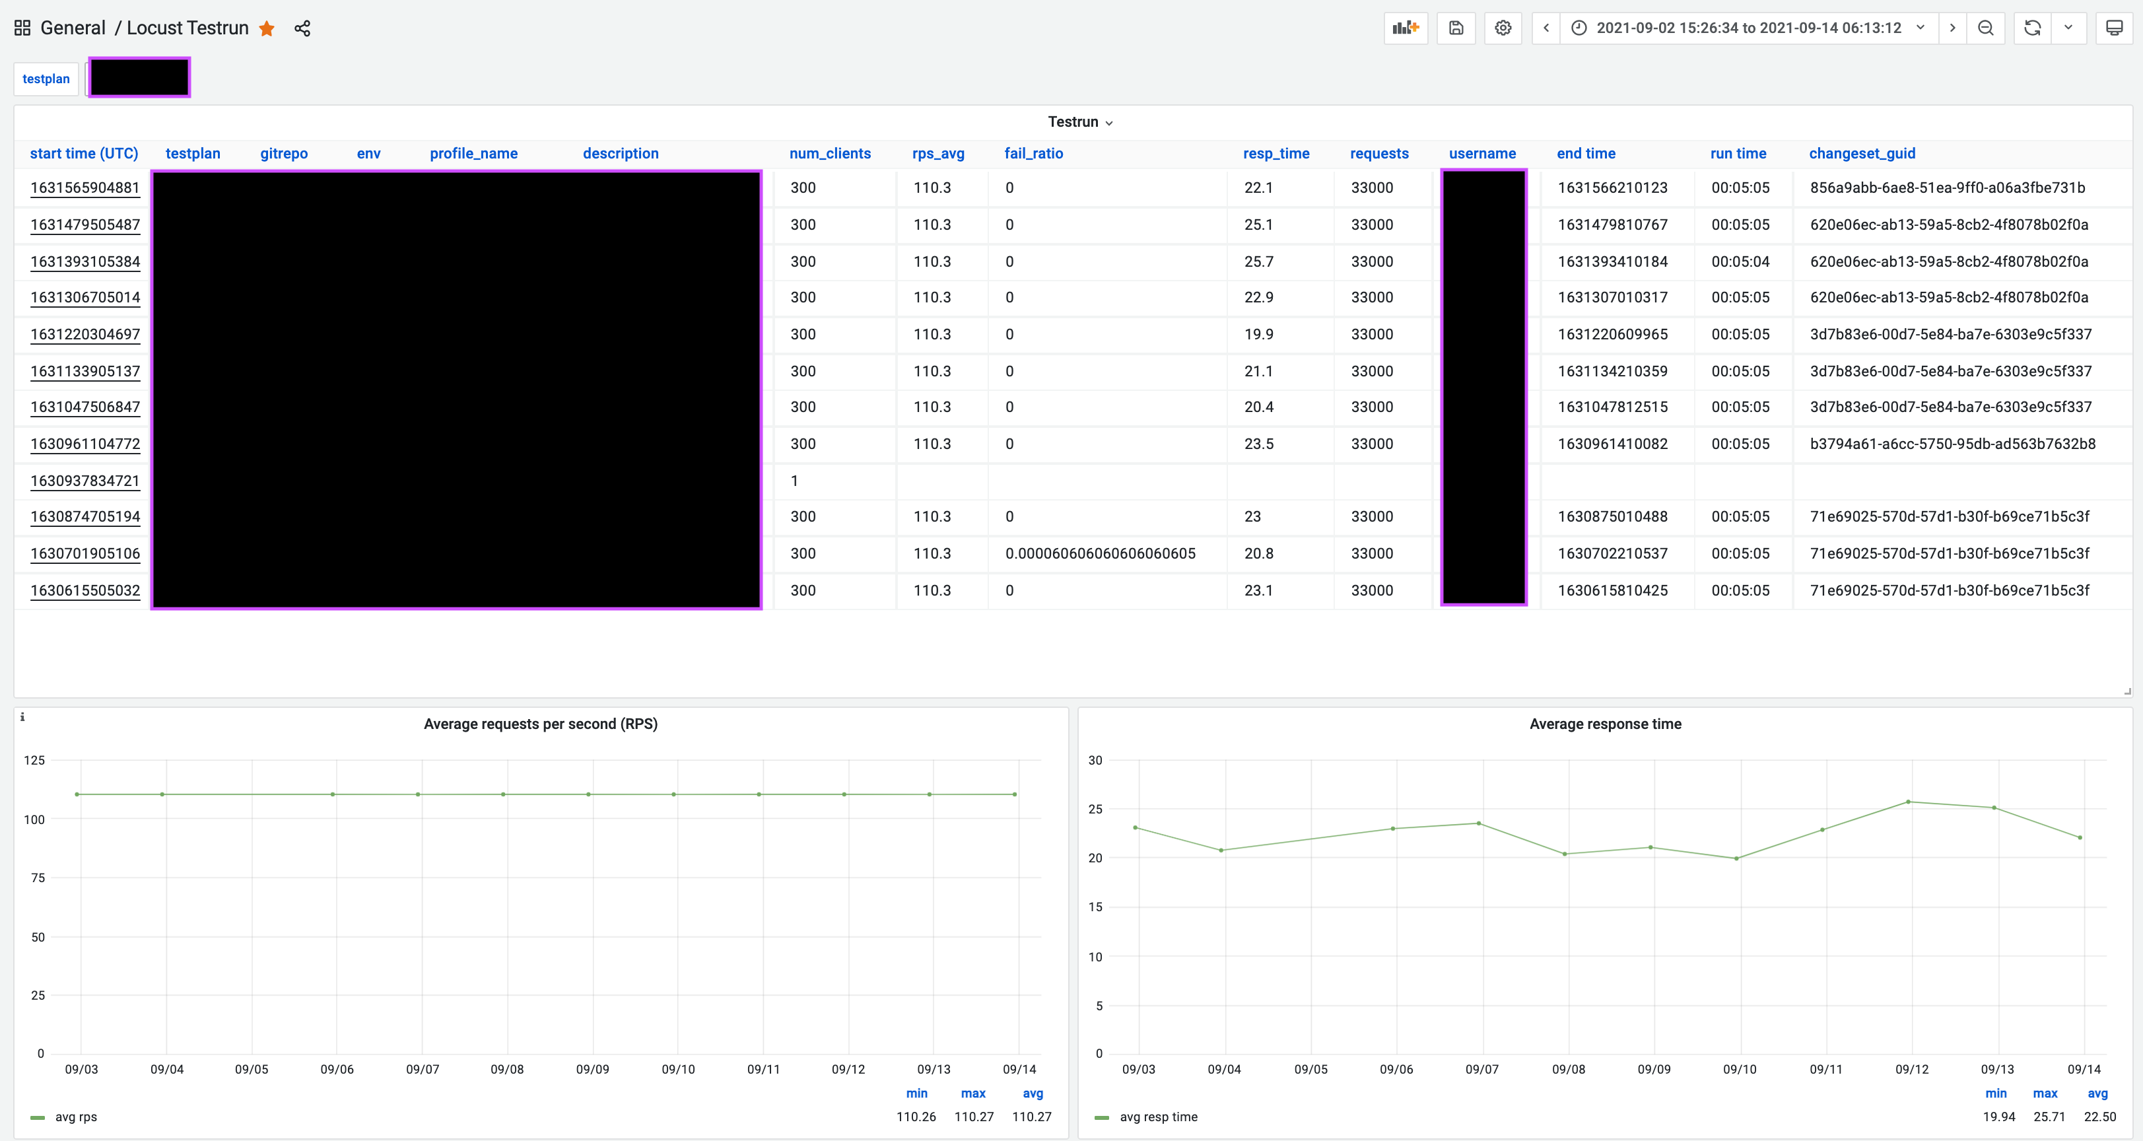Open the time range picker
This screenshot has width=2143, height=1141.
point(1748,28)
